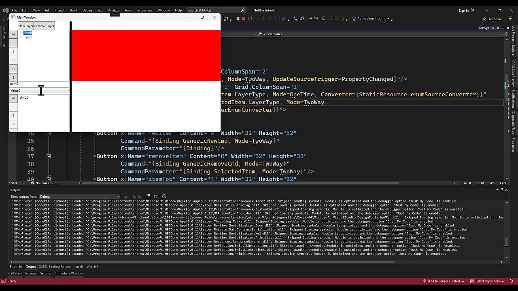Open the Immediate Window tab
Image resolution: width=518 pixels, height=291 pixels.
click(69, 273)
